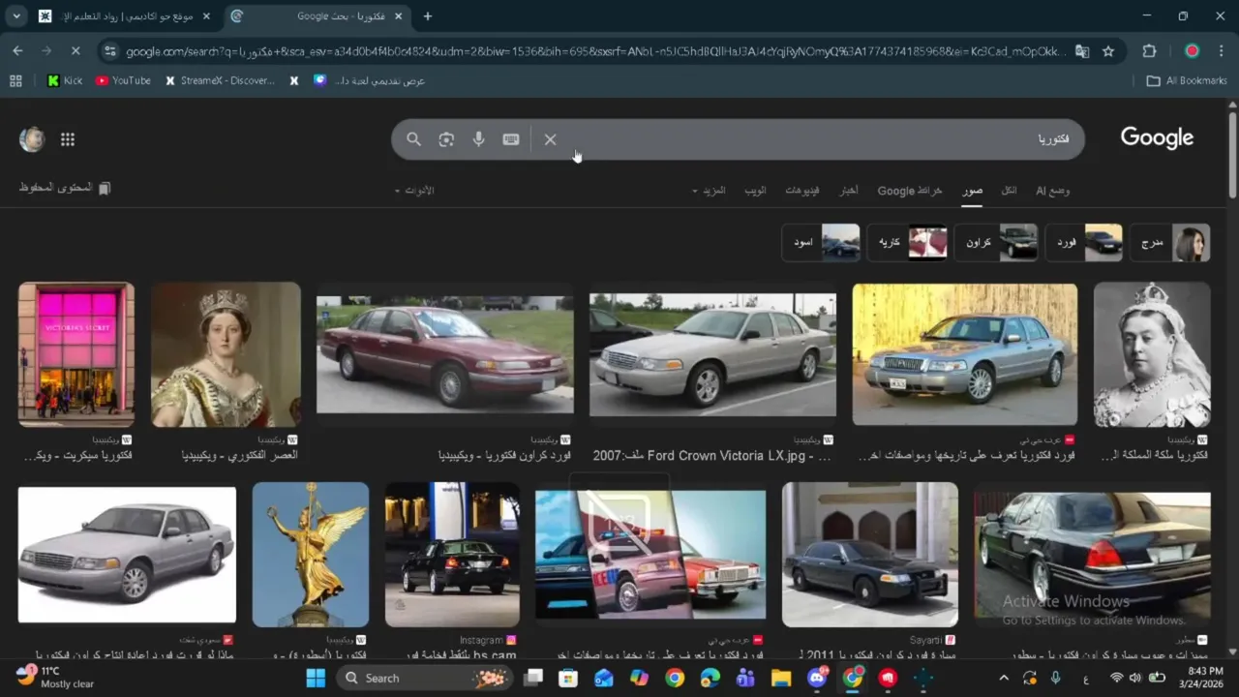Open the black sedan rear tail-light thumbnail
Viewport: 1239px width, 697px height.
coord(1093,555)
